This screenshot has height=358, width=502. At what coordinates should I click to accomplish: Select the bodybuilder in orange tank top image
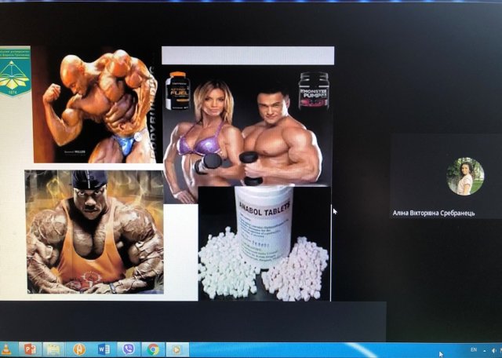[94, 232]
